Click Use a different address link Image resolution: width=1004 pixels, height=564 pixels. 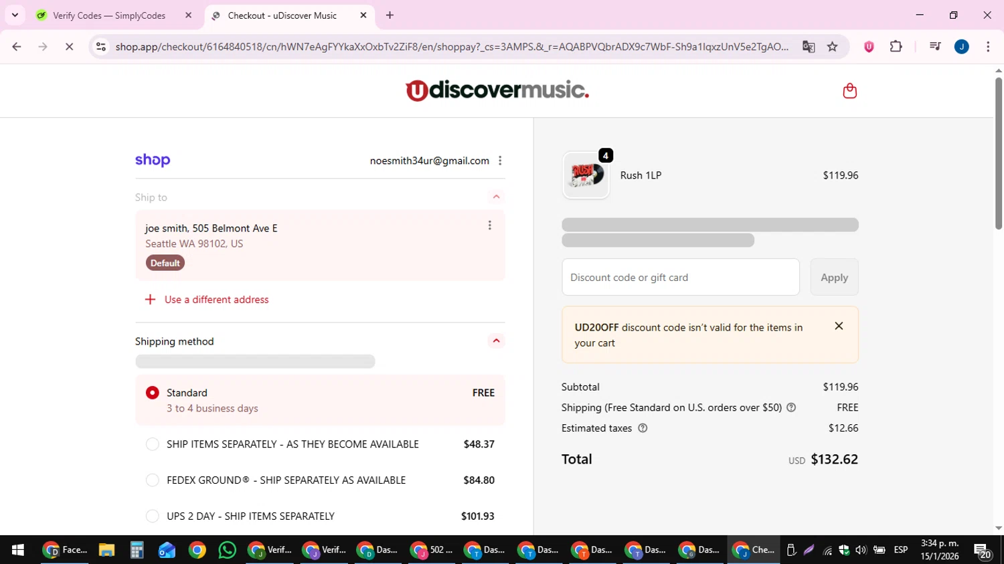tap(217, 300)
